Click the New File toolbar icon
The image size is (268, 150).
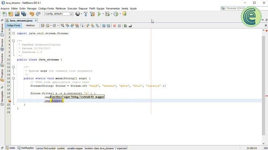(x=5, y=14)
